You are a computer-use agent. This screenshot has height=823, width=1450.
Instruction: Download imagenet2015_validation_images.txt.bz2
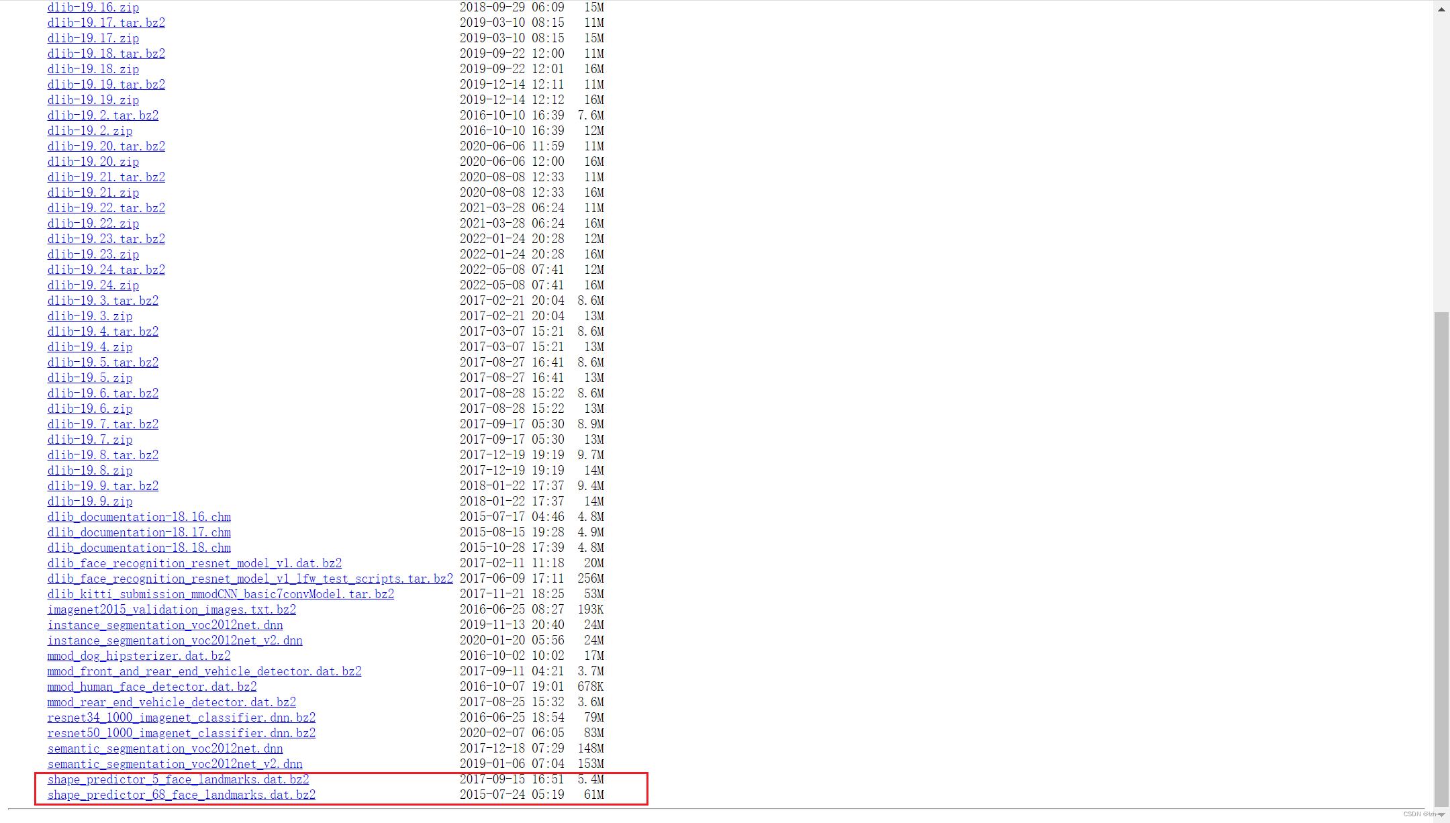tap(172, 610)
